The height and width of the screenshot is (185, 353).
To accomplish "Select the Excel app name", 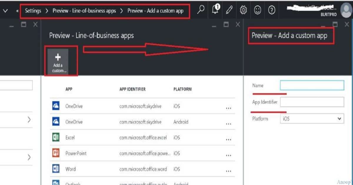I will 70,137.
